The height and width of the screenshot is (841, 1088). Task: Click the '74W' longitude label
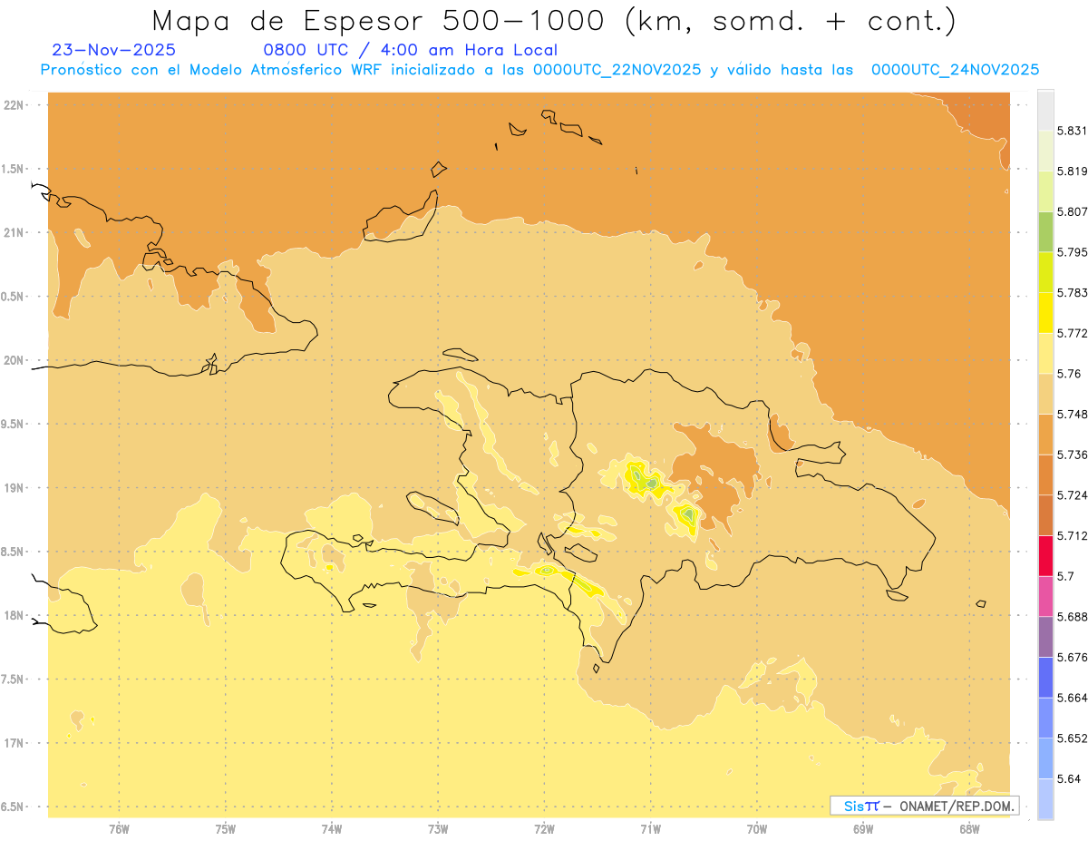pos(332,829)
